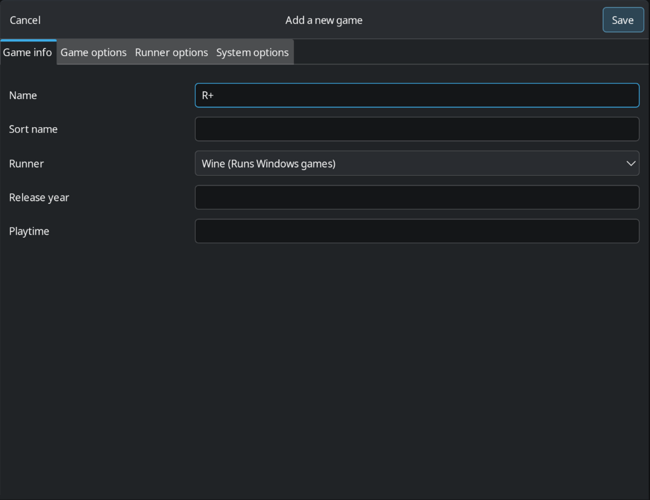This screenshot has height=500, width=650.
Task: Select the System options tab
Action: tap(252, 52)
